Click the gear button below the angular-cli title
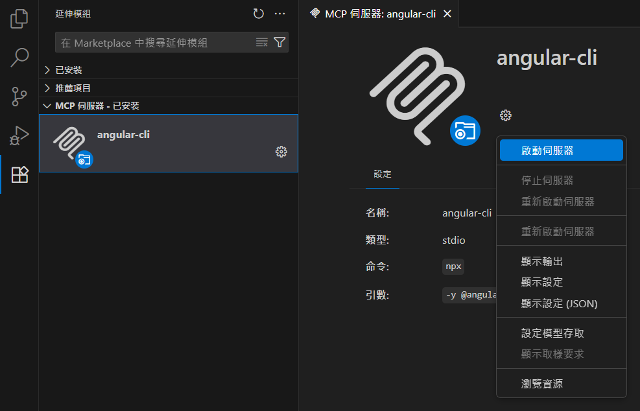The width and height of the screenshot is (640, 411). coord(505,115)
